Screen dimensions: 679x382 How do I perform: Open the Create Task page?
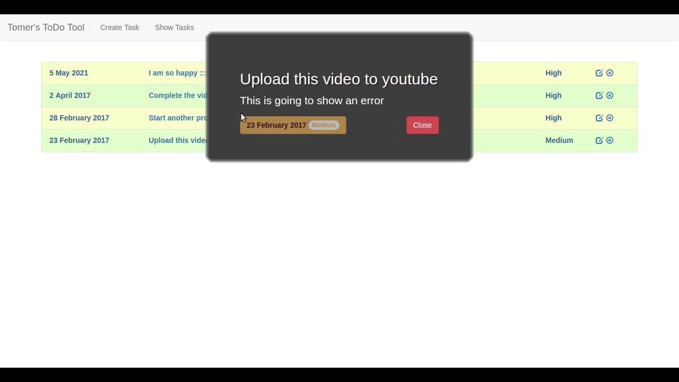[x=119, y=28]
